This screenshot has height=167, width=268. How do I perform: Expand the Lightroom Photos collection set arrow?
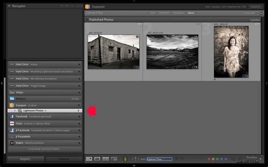coord(15,111)
